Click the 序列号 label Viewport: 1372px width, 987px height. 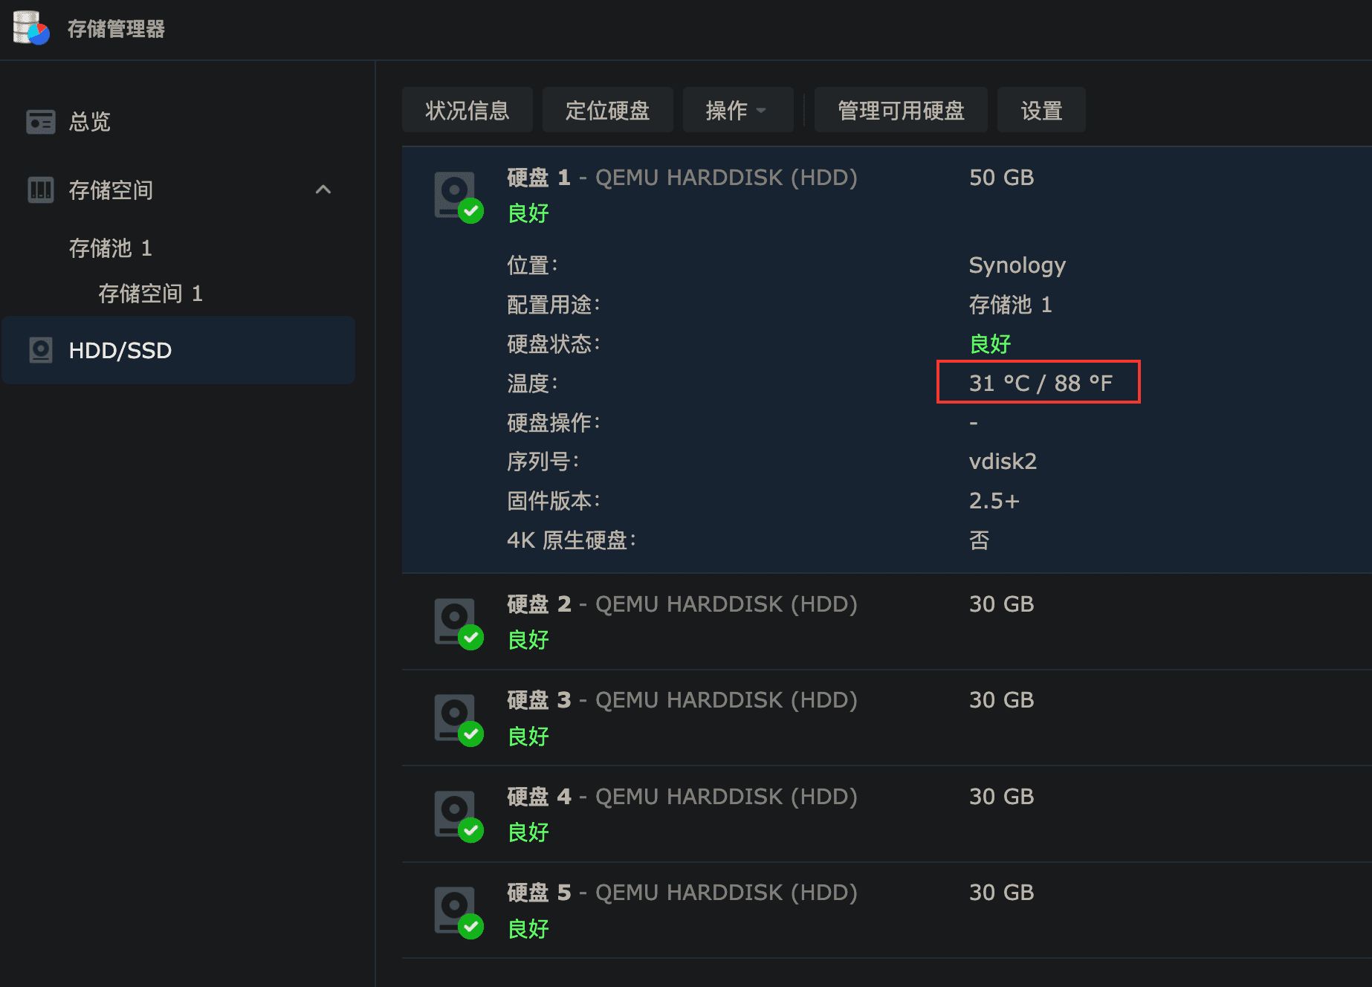pos(543,462)
